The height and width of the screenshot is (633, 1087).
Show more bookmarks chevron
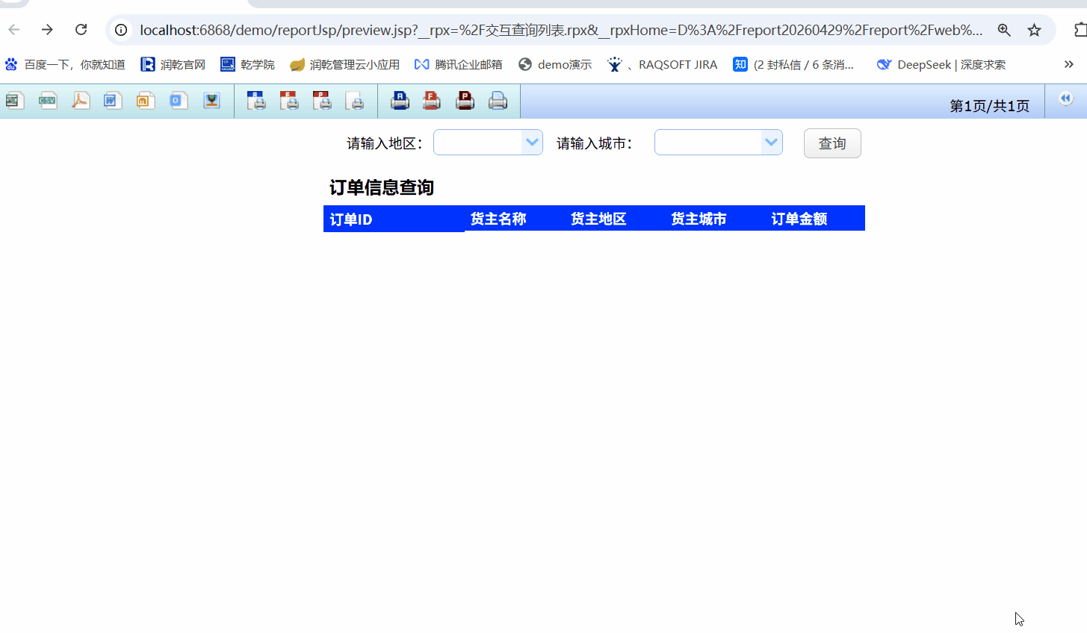[x=1069, y=64]
